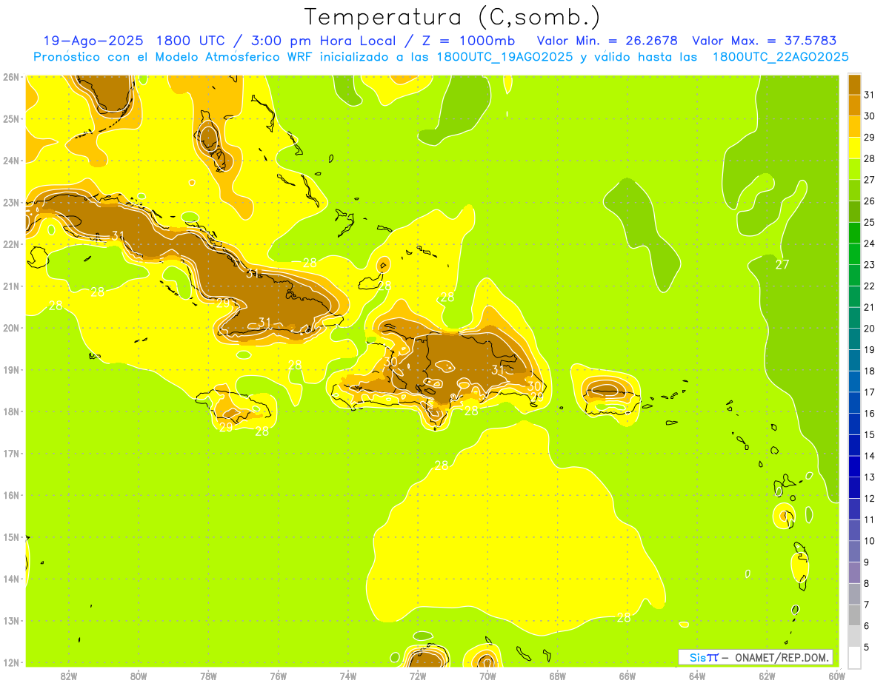This screenshot has width=889, height=686.
Task: Click the "72W" longitude label
Action: [x=418, y=676]
